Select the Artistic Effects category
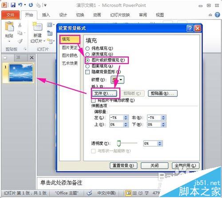Viewport: 222px width, 198px height. point(70,63)
